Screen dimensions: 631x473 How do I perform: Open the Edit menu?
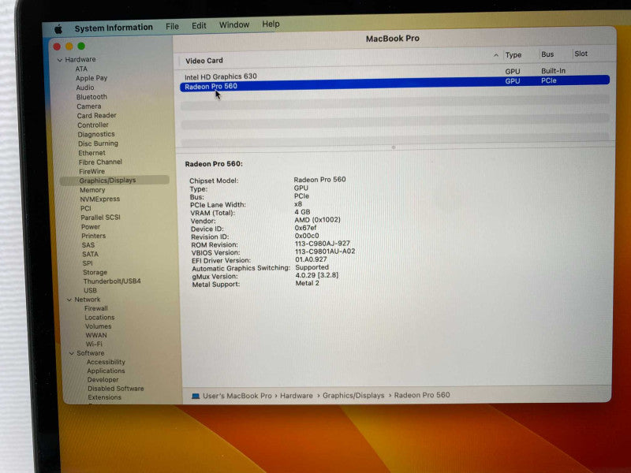199,26
